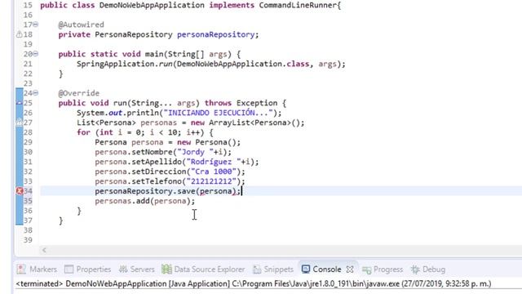Click the Properties tab icon

[69, 269]
